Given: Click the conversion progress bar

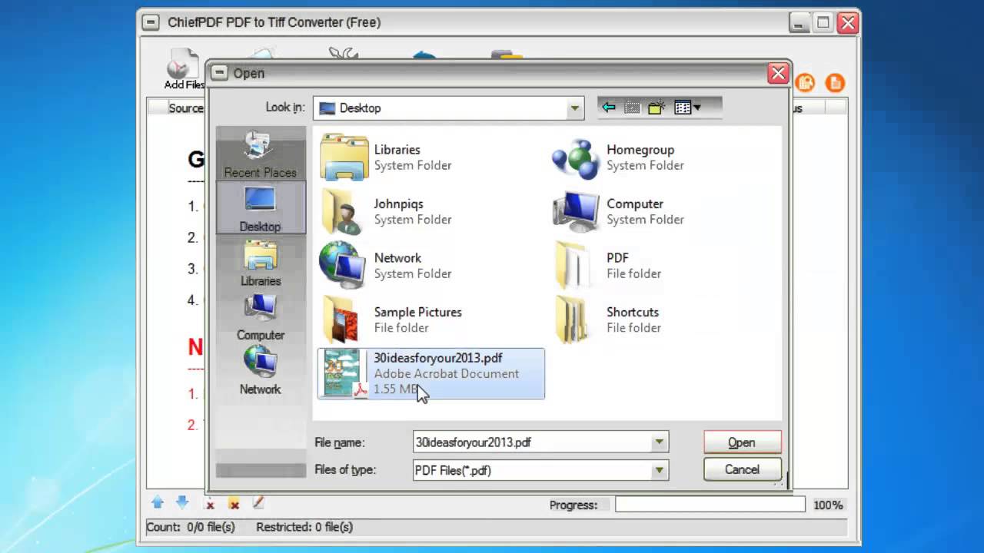Looking at the screenshot, I should click(710, 505).
